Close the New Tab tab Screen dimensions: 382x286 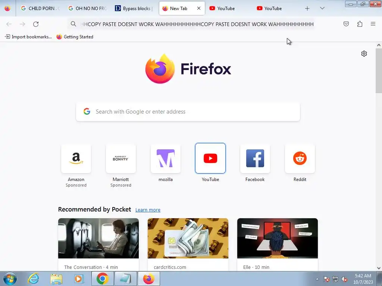(199, 8)
